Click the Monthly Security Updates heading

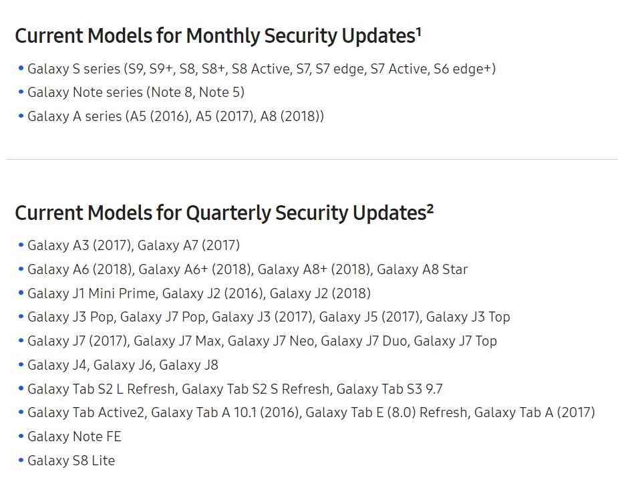(218, 36)
